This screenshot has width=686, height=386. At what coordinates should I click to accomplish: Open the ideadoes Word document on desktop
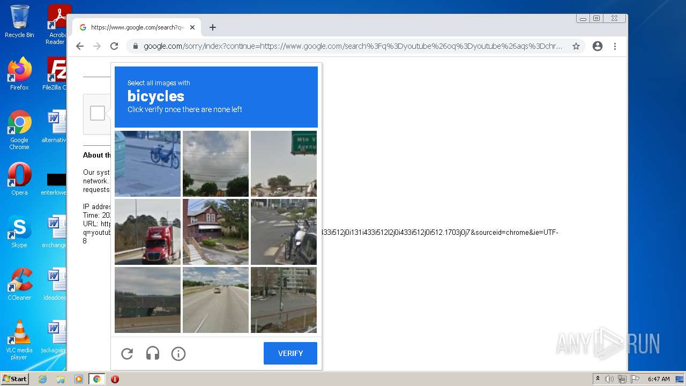tap(55, 284)
